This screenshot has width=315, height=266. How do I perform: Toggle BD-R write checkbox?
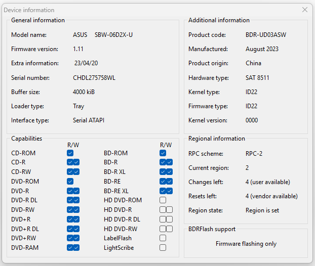coord(169,162)
